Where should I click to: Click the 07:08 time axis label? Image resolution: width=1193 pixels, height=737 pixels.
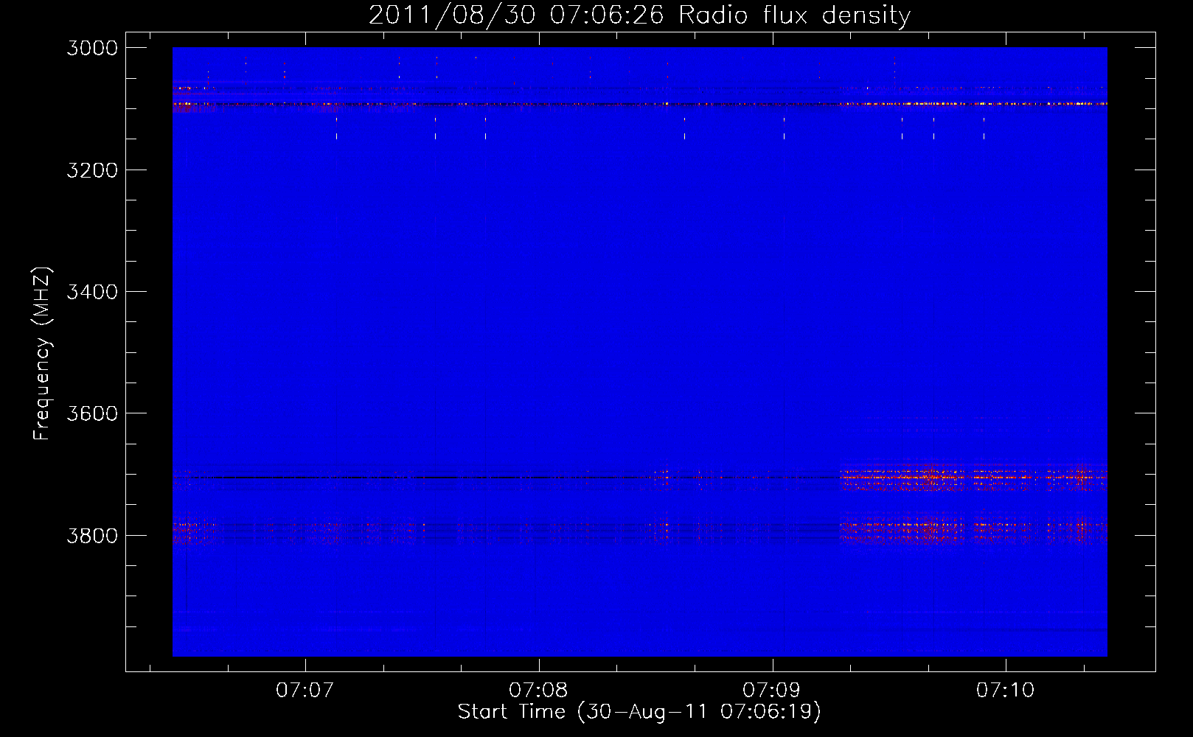[538, 690]
